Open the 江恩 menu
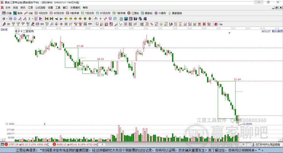This screenshot has width=283, height=153. click(x=30, y=7)
